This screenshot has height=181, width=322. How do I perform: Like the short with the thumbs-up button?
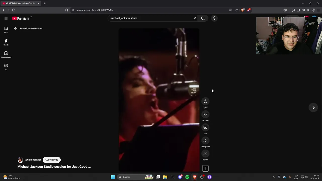(205, 101)
